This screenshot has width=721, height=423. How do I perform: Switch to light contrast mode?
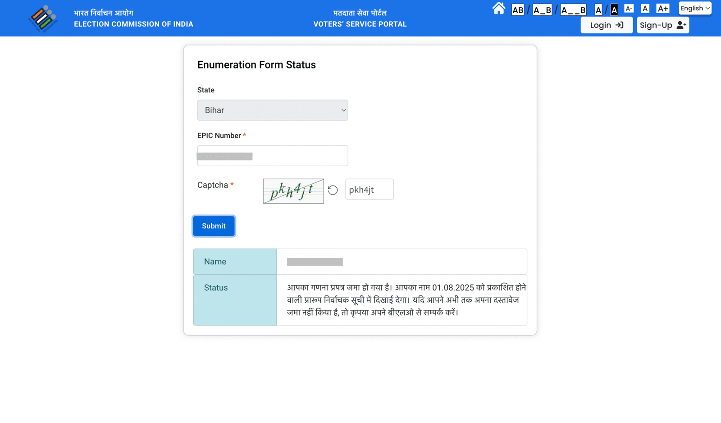coord(599,9)
